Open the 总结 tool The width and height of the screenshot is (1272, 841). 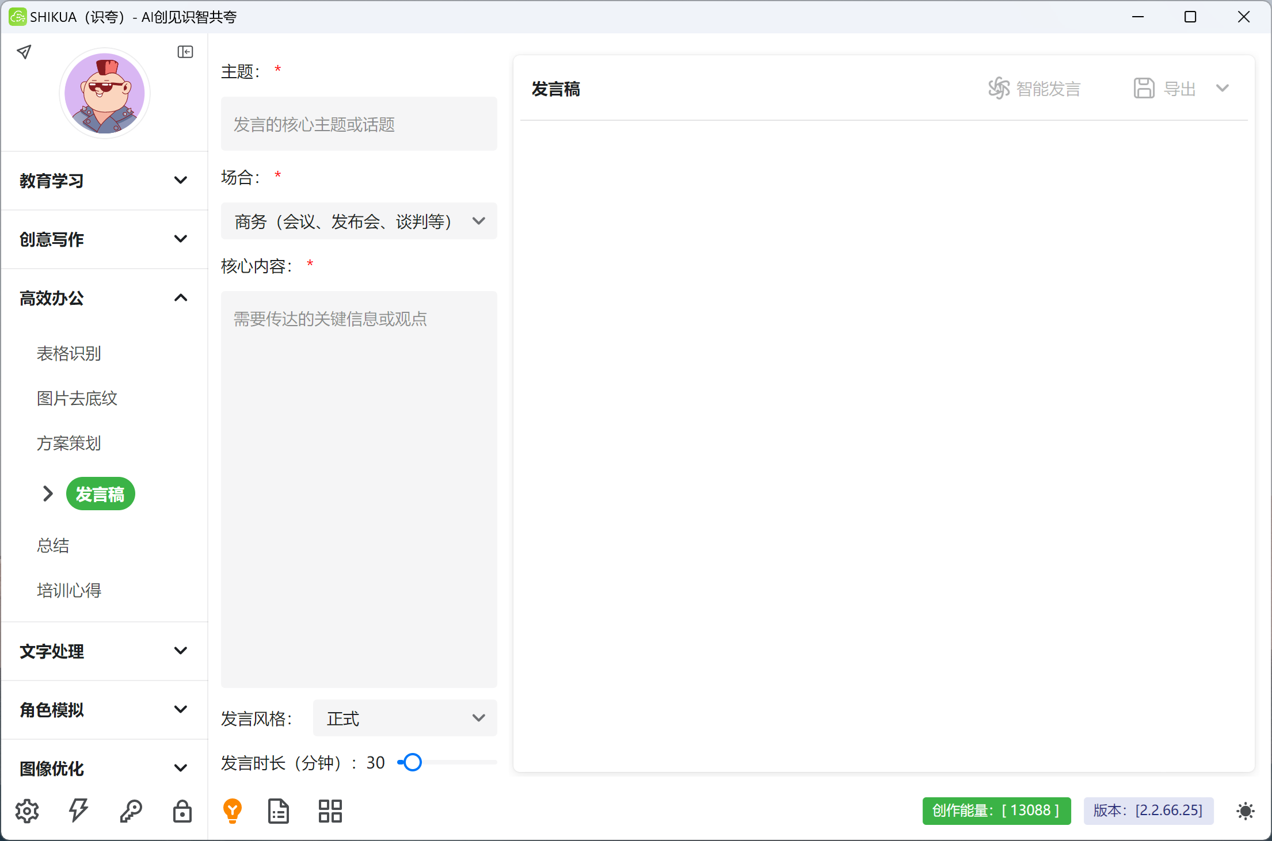(53, 545)
